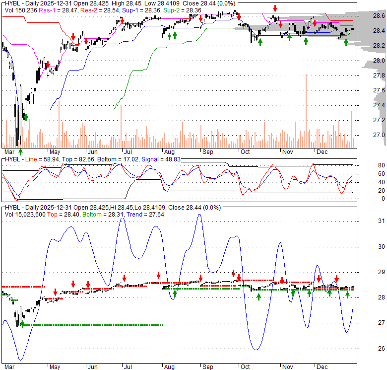
Task: Click the 27.0 price axis label
Action: coord(379,135)
